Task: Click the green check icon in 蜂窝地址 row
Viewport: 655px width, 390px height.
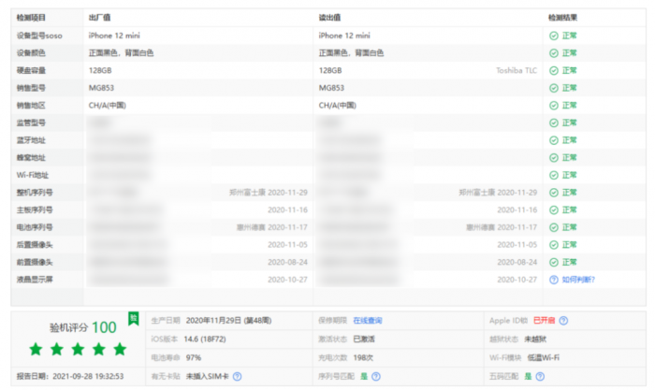Action: [x=554, y=158]
